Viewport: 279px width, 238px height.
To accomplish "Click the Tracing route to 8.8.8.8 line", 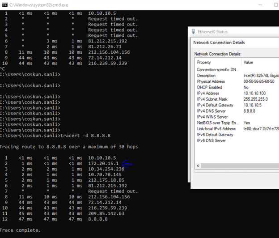I will 69,147.
